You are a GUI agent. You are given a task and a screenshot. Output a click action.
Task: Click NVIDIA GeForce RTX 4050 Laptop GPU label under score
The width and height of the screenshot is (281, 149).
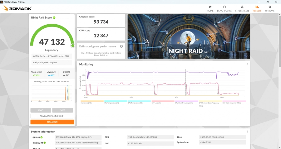point(52,56)
